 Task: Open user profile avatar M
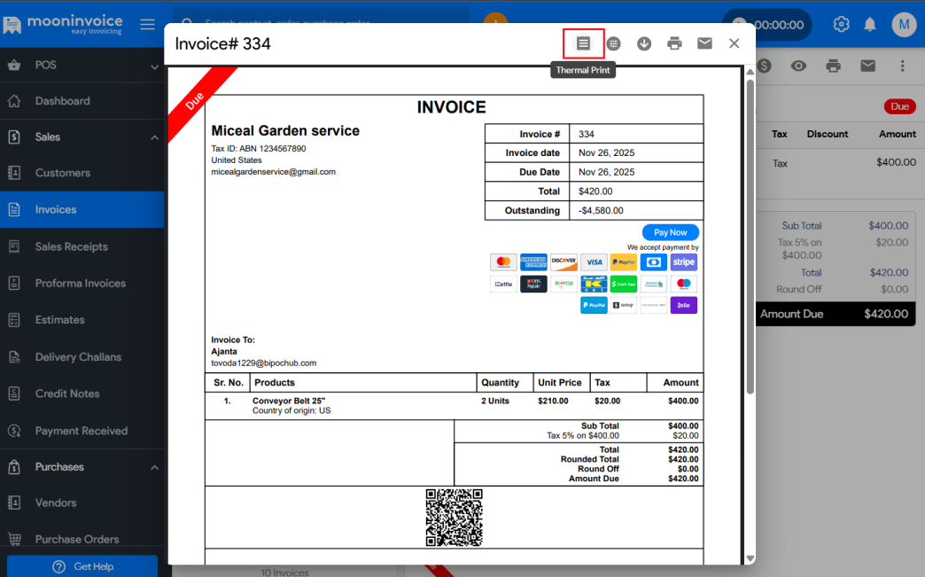click(903, 25)
